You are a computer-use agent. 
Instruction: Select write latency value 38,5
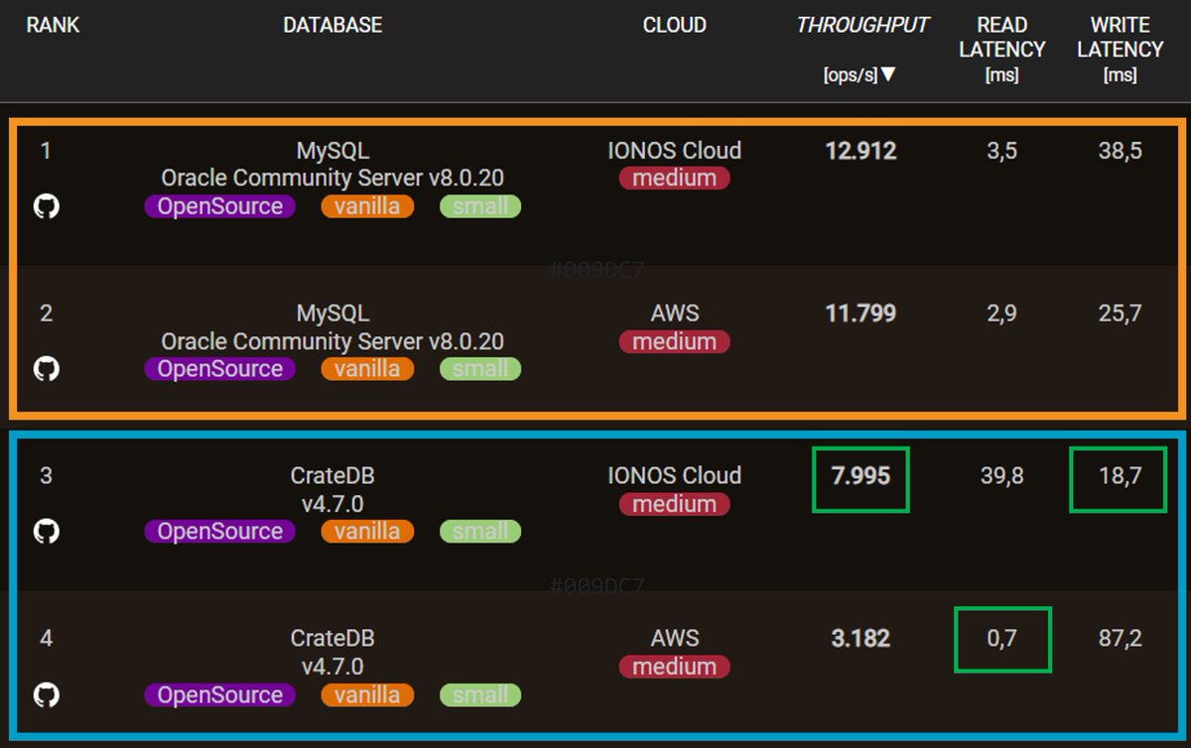click(x=1121, y=151)
